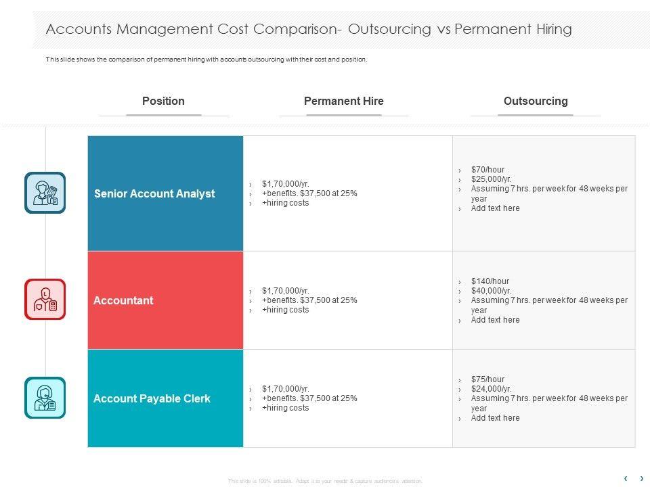Image resolution: width=650 pixels, height=487 pixels.
Task: Click the $40,000/yr. outsourcing cost line
Action: click(x=491, y=291)
